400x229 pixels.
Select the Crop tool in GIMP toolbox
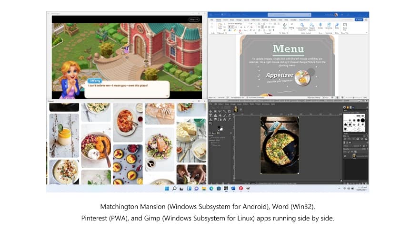click(x=229, y=112)
